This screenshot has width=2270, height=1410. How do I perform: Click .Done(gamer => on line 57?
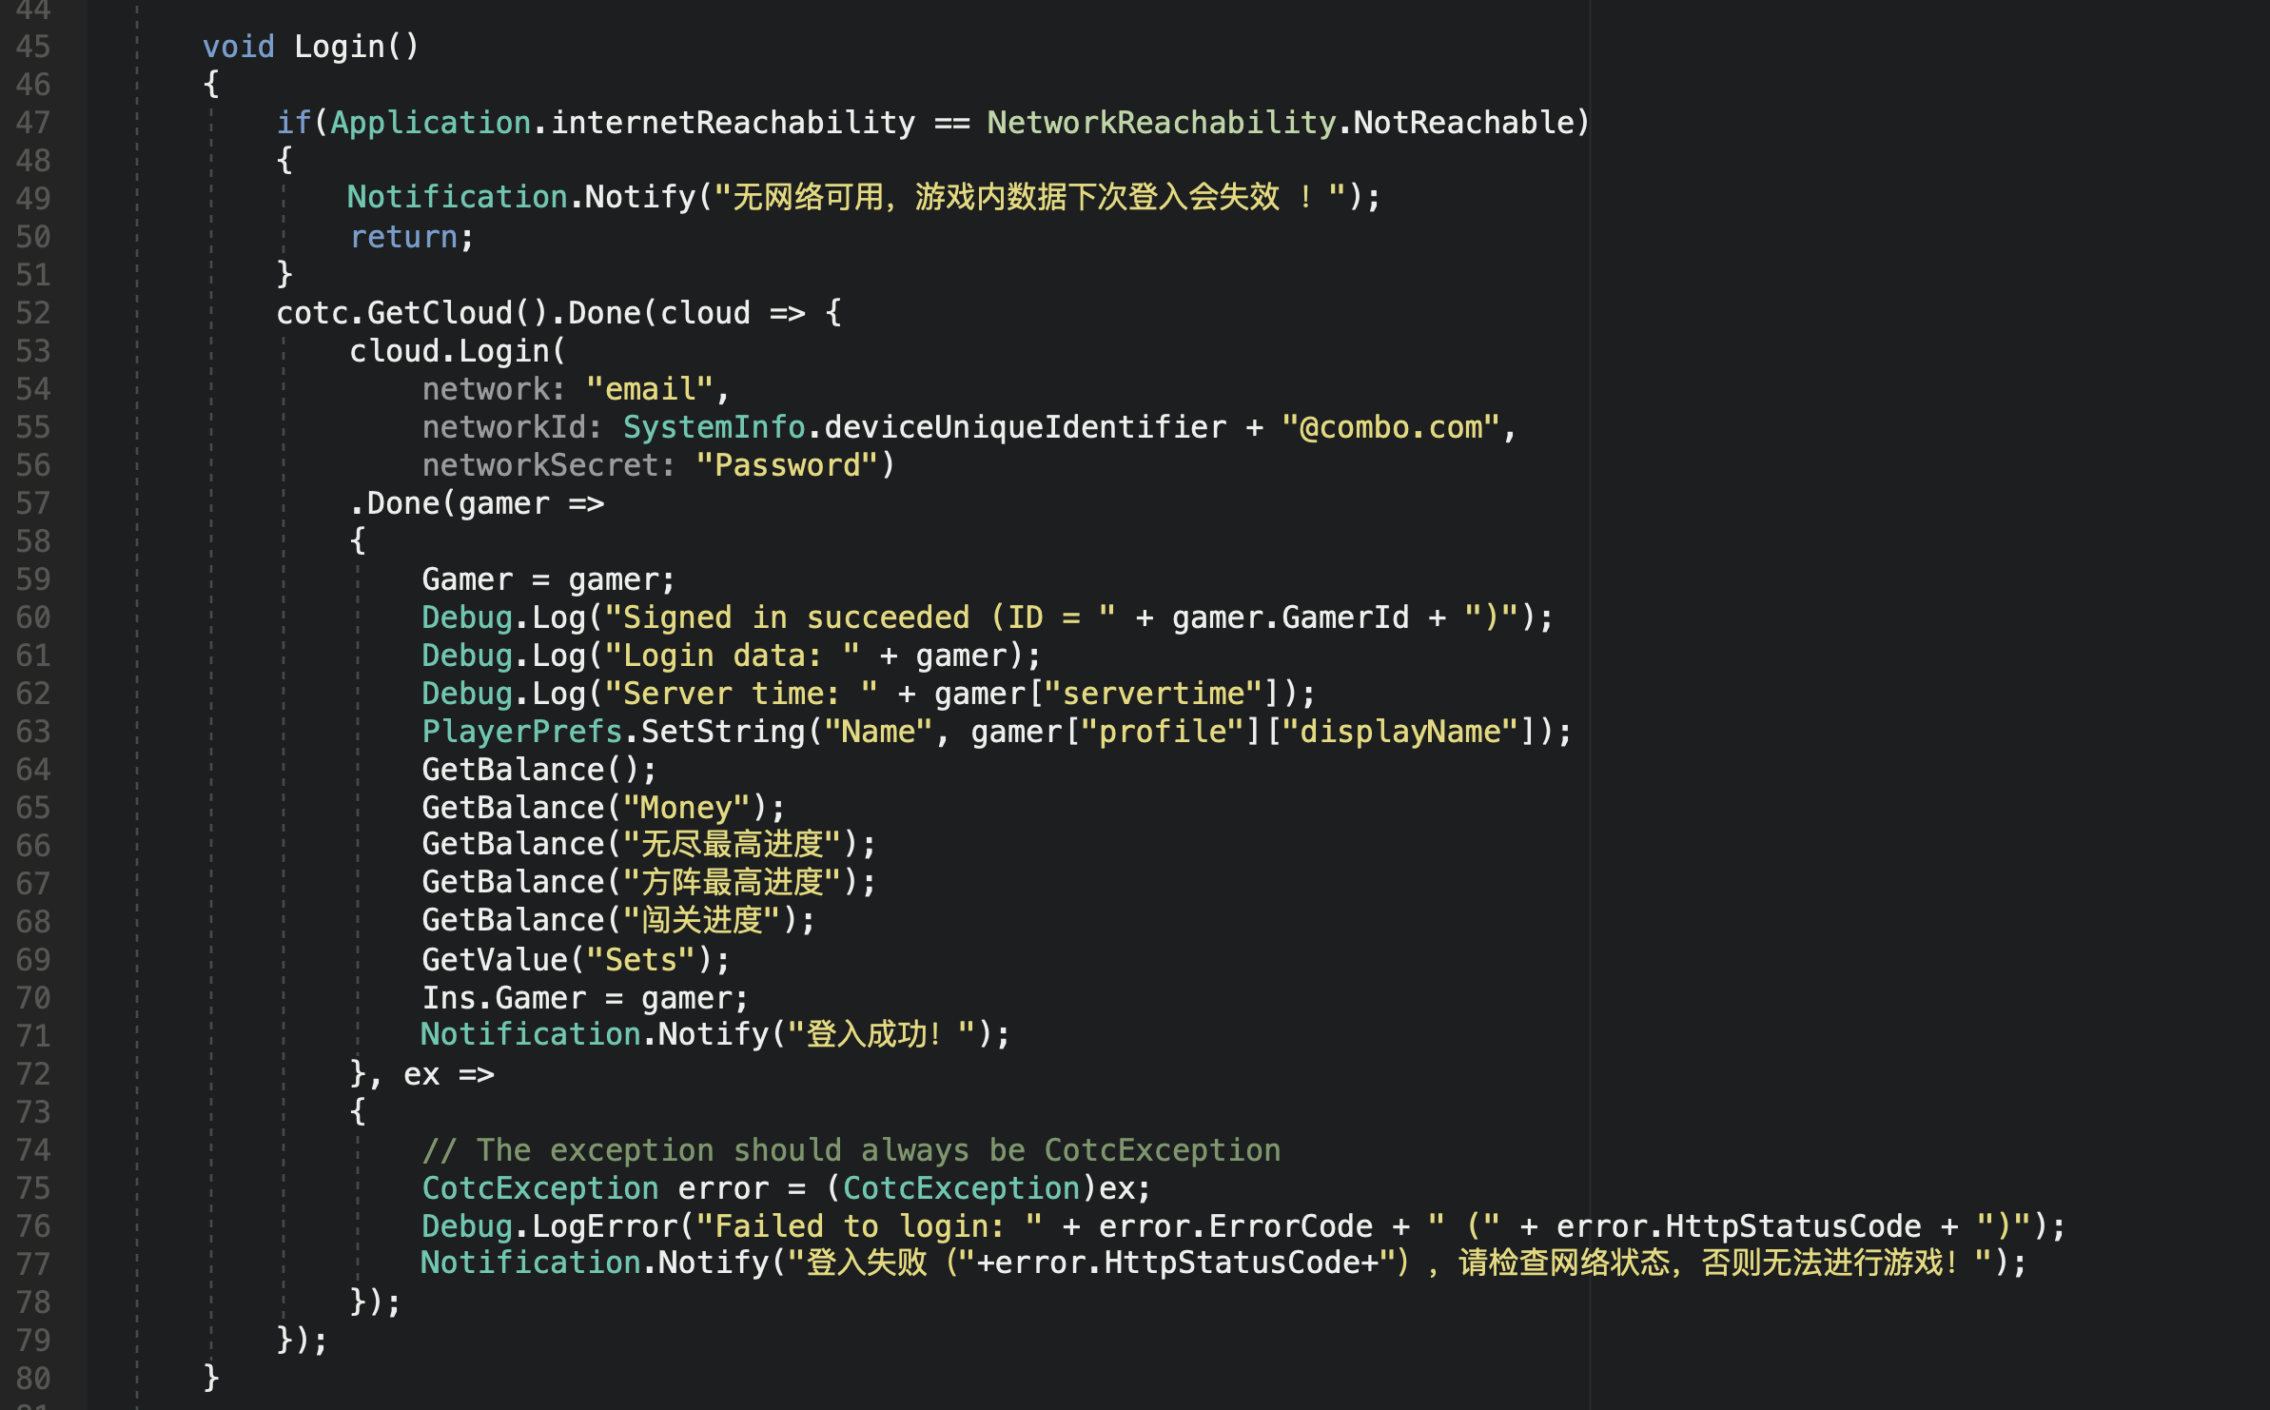[x=477, y=503]
